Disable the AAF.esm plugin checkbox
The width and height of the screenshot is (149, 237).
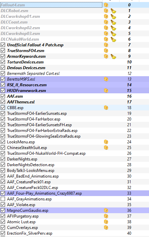click(3, 96)
